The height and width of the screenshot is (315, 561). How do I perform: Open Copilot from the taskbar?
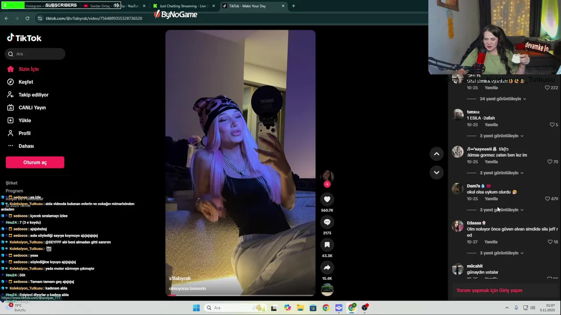click(x=287, y=308)
